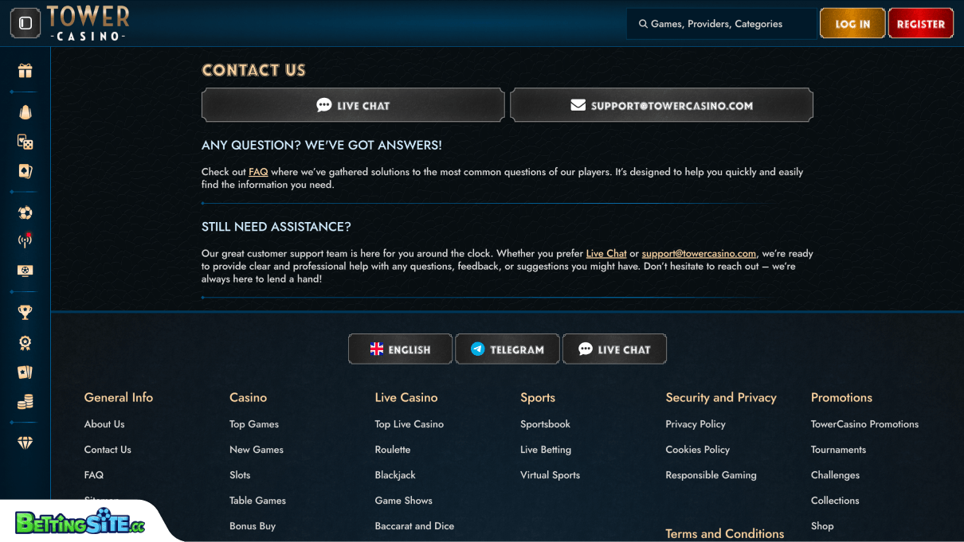964x542 pixels.
Task: Click the Log In button
Action: pyautogui.click(x=852, y=24)
